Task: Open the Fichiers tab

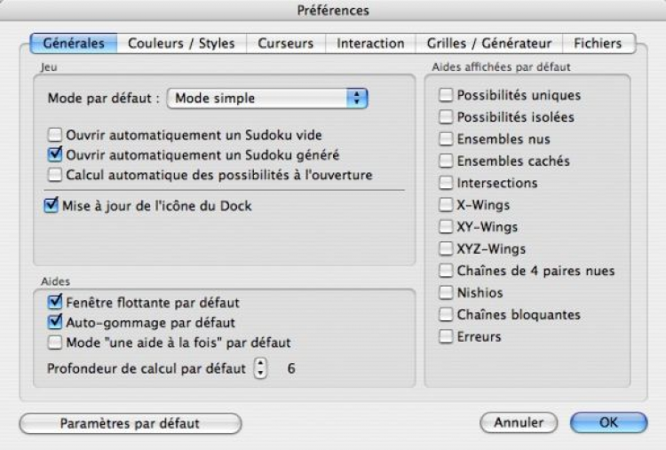Action: click(x=598, y=43)
